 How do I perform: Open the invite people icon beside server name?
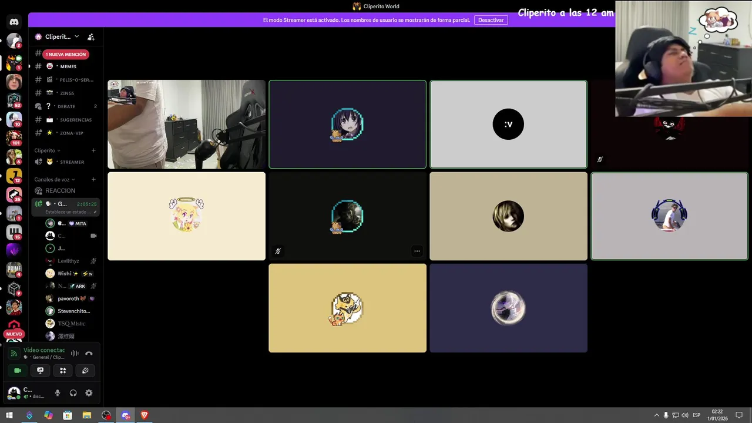point(91,36)
